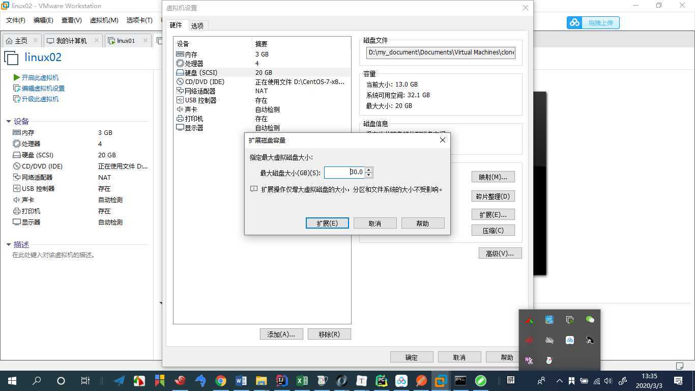Click the maximum disk size input field
The width and height of the screenshot is (695, 391).
(344, 173)
